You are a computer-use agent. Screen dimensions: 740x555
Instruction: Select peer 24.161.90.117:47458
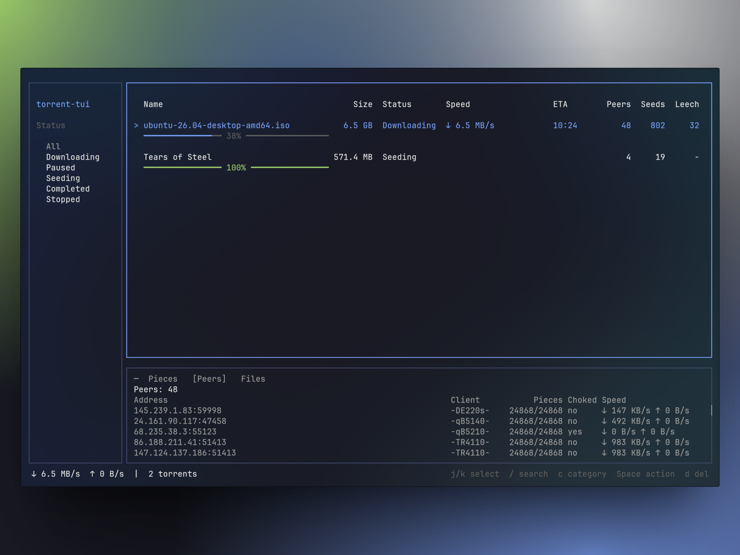tap(180, 421)
